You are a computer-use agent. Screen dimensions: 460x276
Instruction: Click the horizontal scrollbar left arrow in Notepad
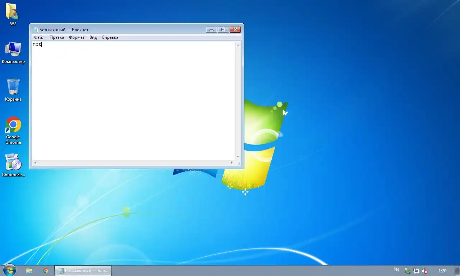[35, 163]
